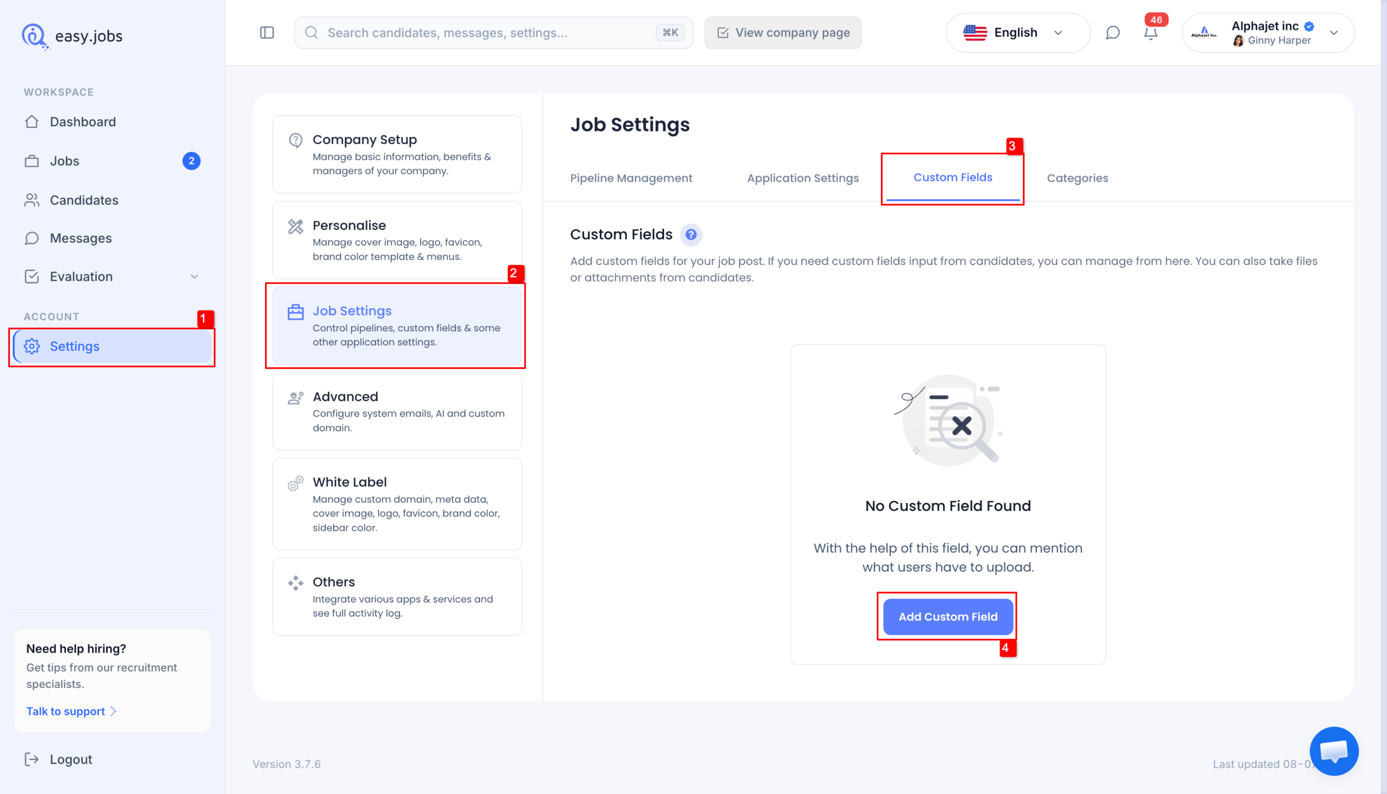Viewport: 1387px width, 794px height.
Task: Click the Advanced users icon
Action: click(x=296, y=398)
